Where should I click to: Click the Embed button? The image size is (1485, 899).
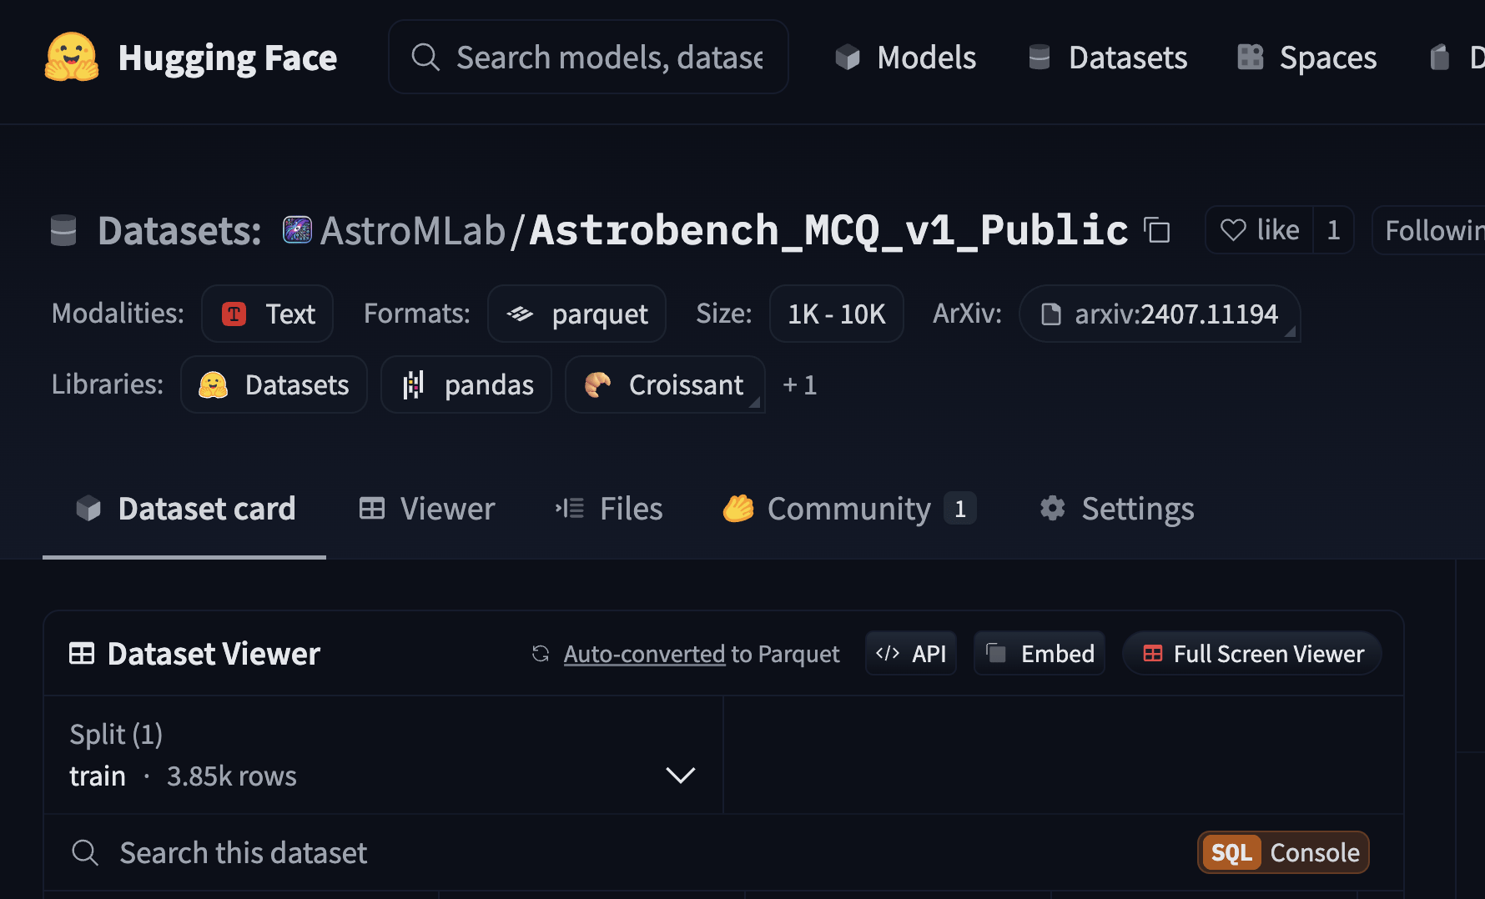pos(1039,654)
